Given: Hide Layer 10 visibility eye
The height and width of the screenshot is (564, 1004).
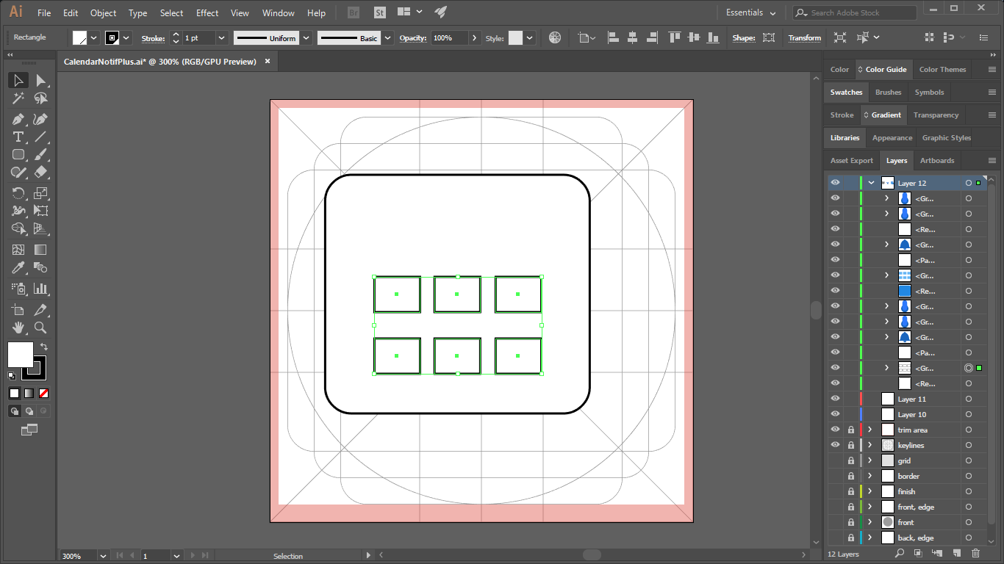Looking at the screenshot, I should tap(835, 414).
